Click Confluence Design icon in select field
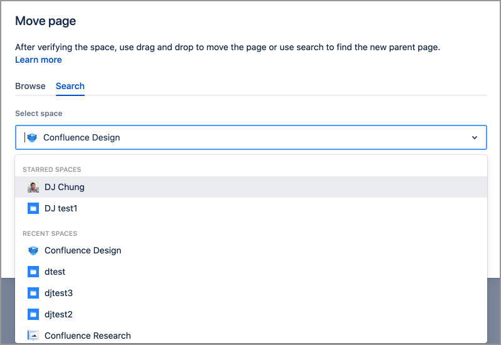Screen dimensions: 501x345 click(32, 137)
